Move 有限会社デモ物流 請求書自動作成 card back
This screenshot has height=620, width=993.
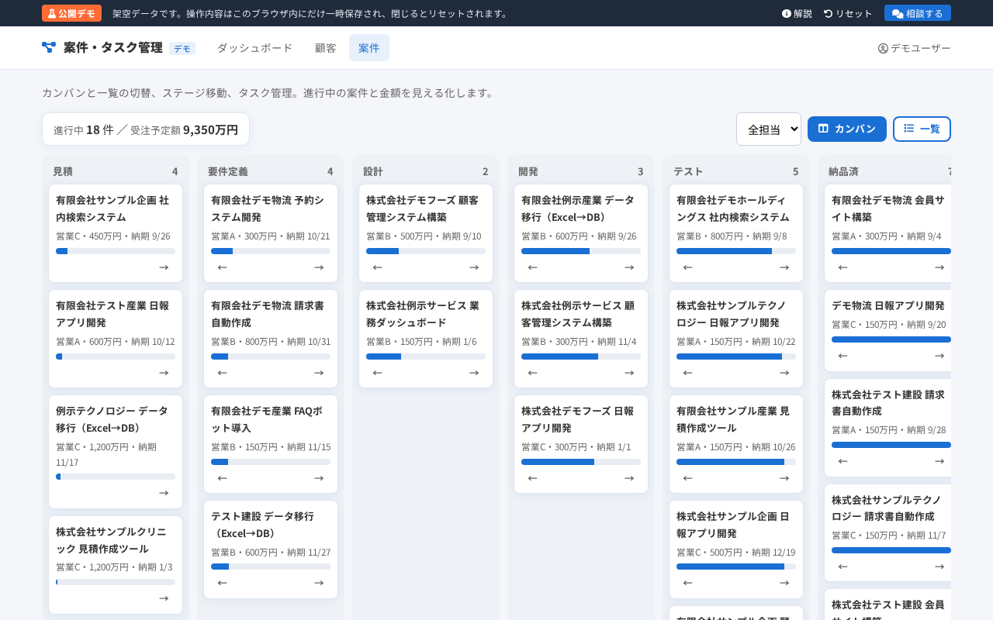tap(223, 373)
